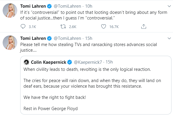Open @TomiLahren handle on the 15h tweet
The height and width of the screenshot is (116, 173).
tap(67, 38)
